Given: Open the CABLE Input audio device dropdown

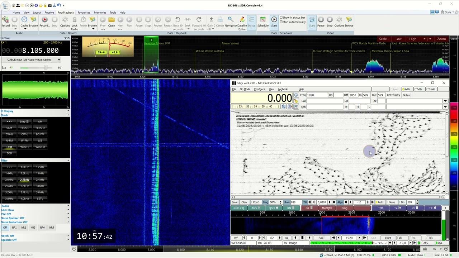Looking at the screenshot, I should pos(58,60).
